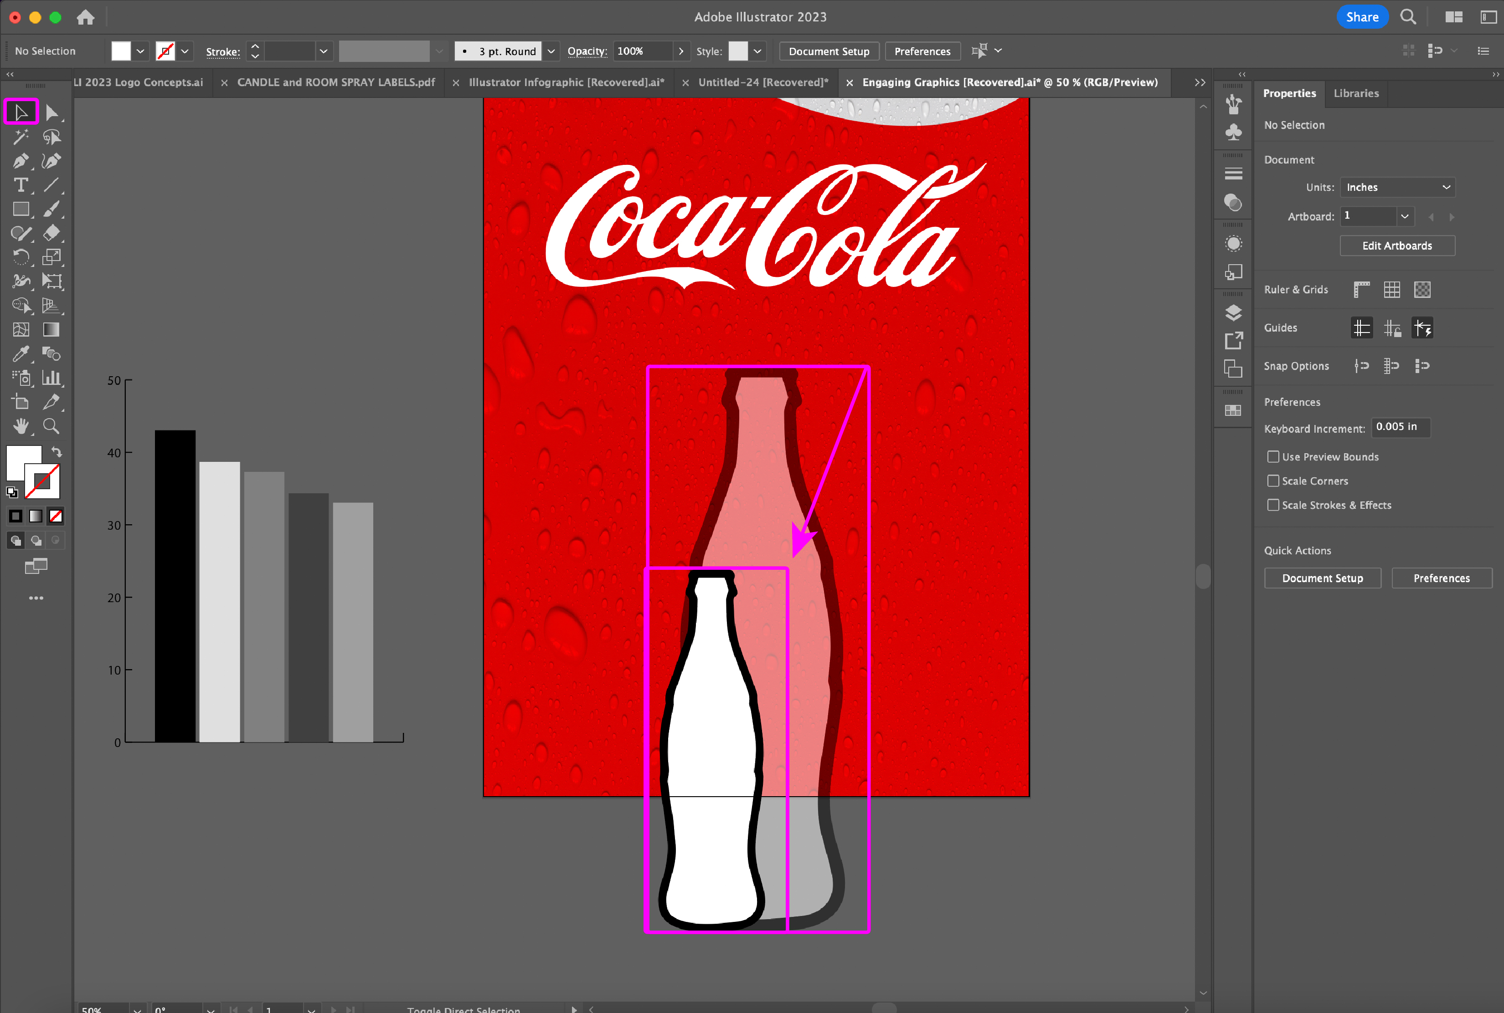This screenshot has width=1504, height=1013.
Task: Select the Zoom tool
Action: point(51,426)
